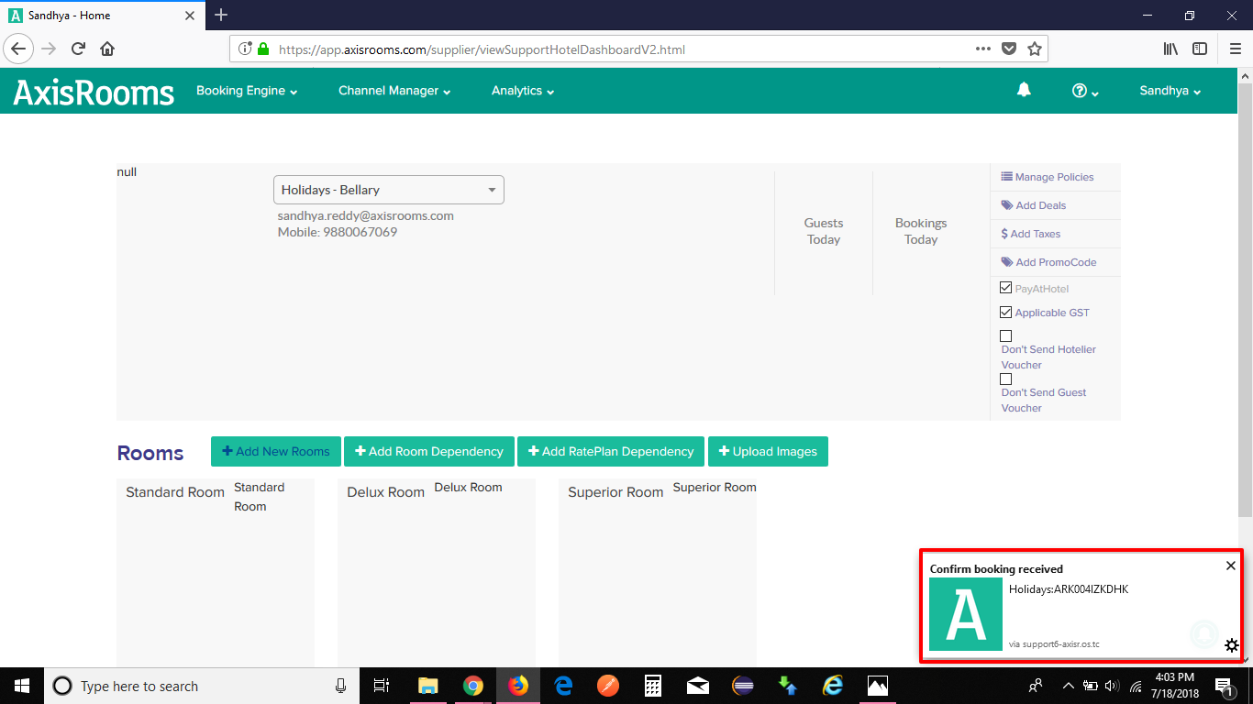The width and height of the screenshot is (1253, 704).
Task: Open the Add PromoCode link
Action: [x=1048, y=262]
